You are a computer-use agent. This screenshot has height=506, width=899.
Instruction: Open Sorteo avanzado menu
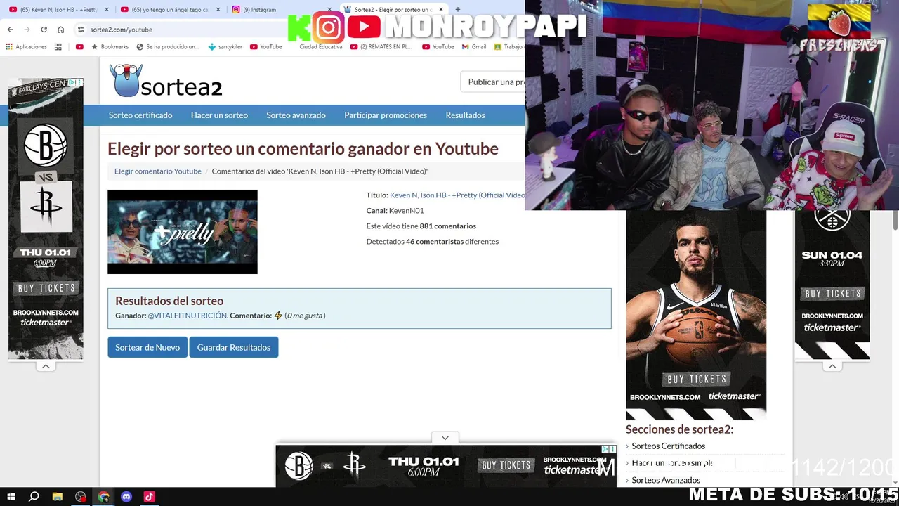(296, 115)
